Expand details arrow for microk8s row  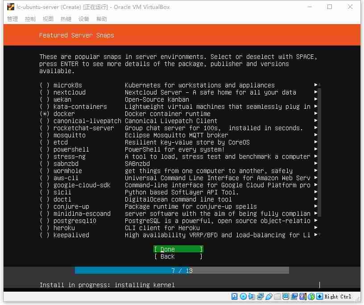[x=315, y=85]
